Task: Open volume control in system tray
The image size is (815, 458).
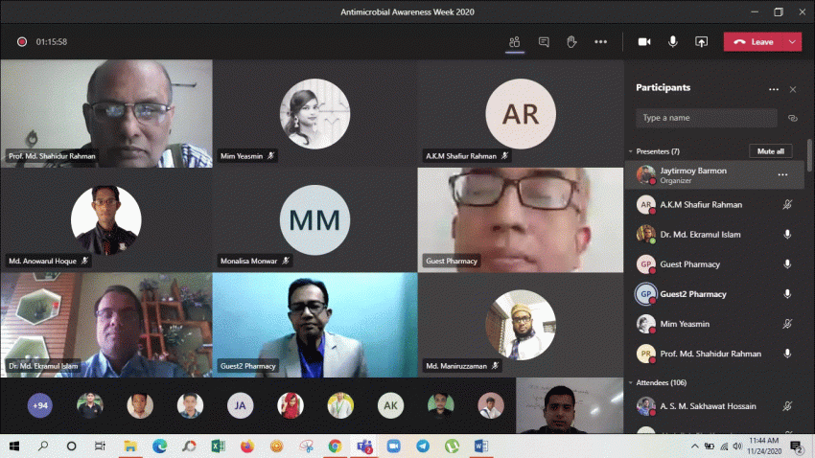Action: [737, 447]
